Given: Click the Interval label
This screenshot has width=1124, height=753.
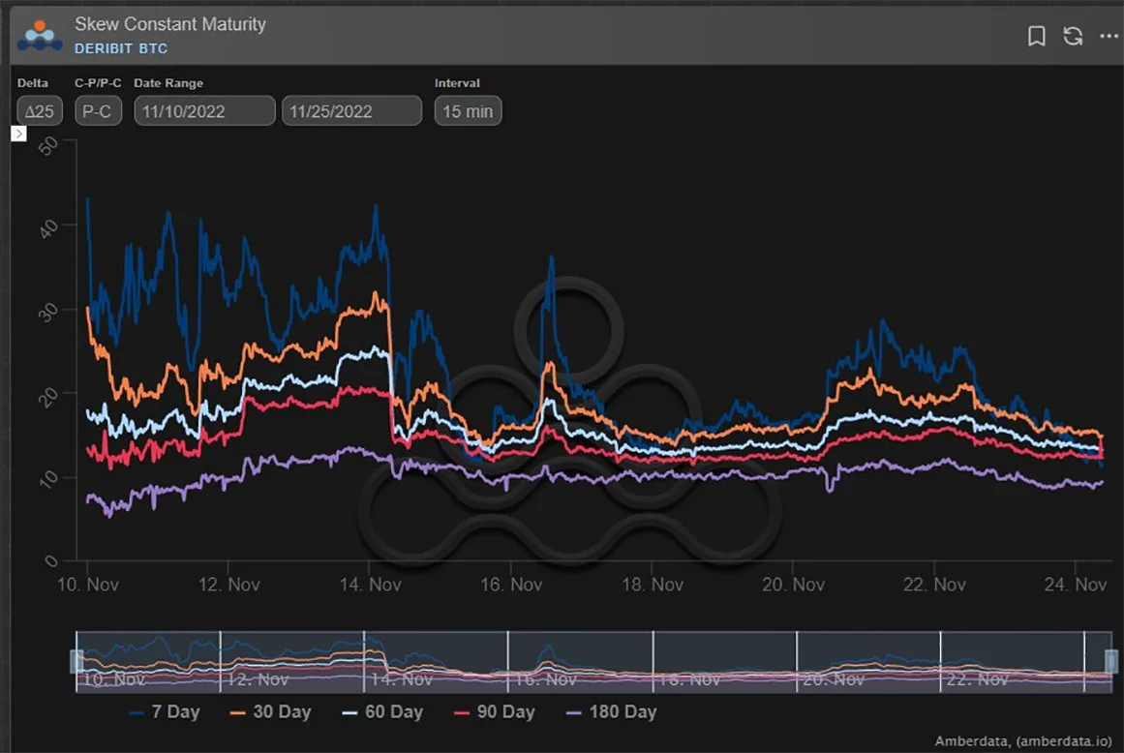Looking at the screenshot, I should pyautogui.click(x=457, y=83).
